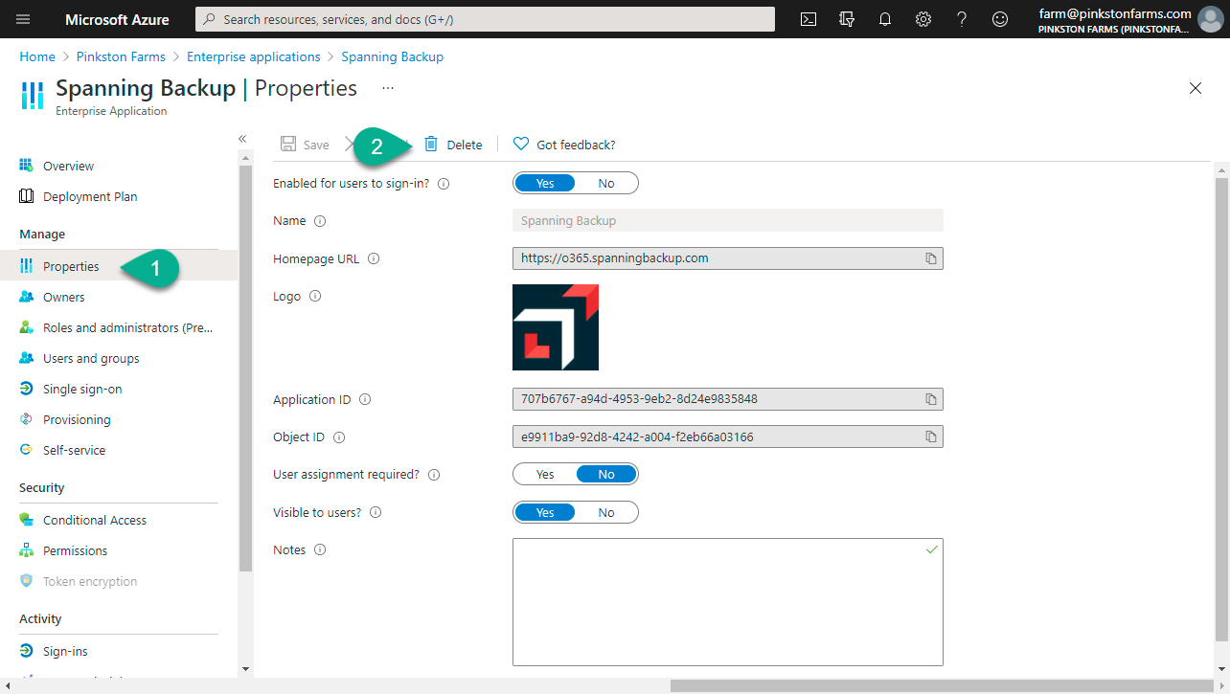Viewport: 1230px width, 694px height.
Task: Click the Spanning Backup app icon in header
Action: click(33, 96)
